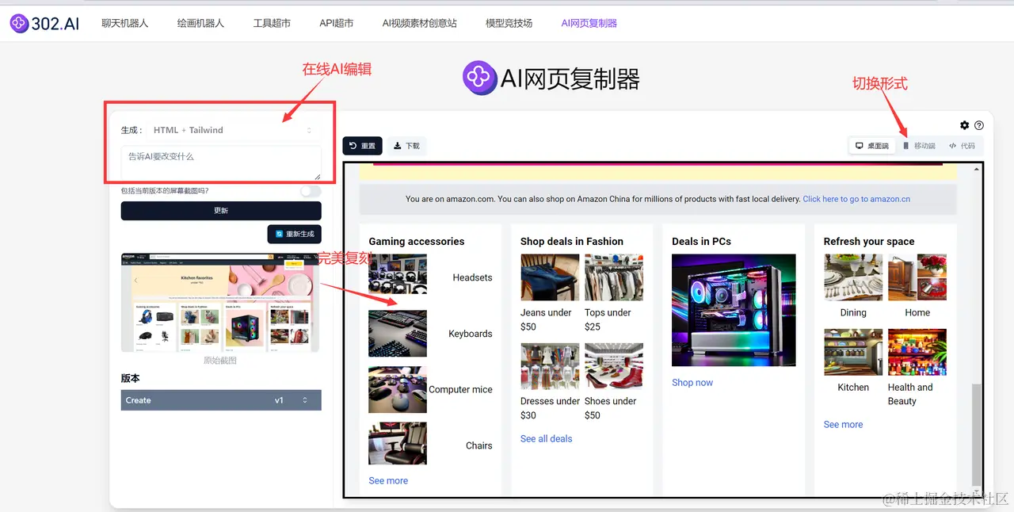Click the 下载 download button
Image resolution: width=1014 pixels, height=512 pixels.
point(407,146)
